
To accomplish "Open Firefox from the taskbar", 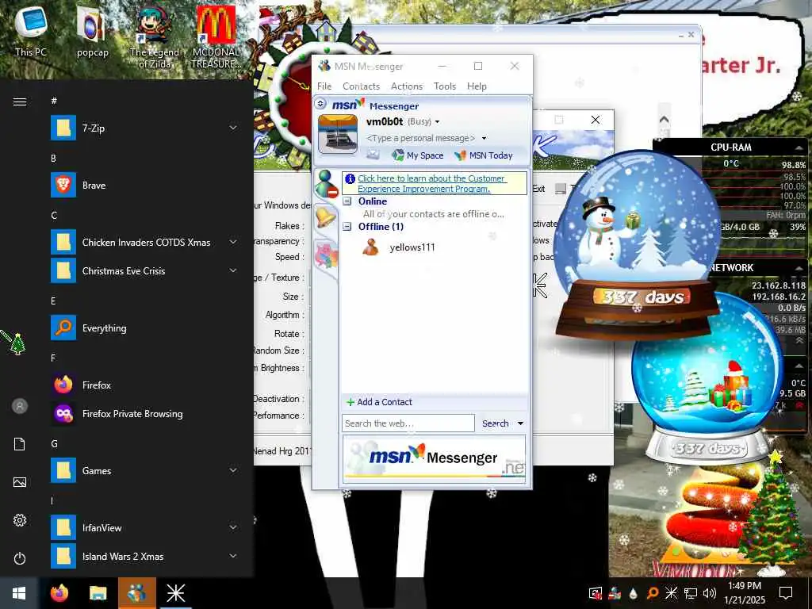I will (x=59, y=593).
